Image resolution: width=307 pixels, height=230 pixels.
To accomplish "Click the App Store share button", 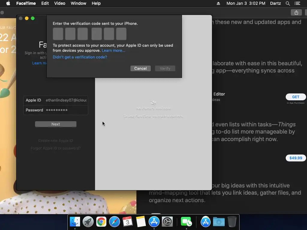I will point(296,13).
